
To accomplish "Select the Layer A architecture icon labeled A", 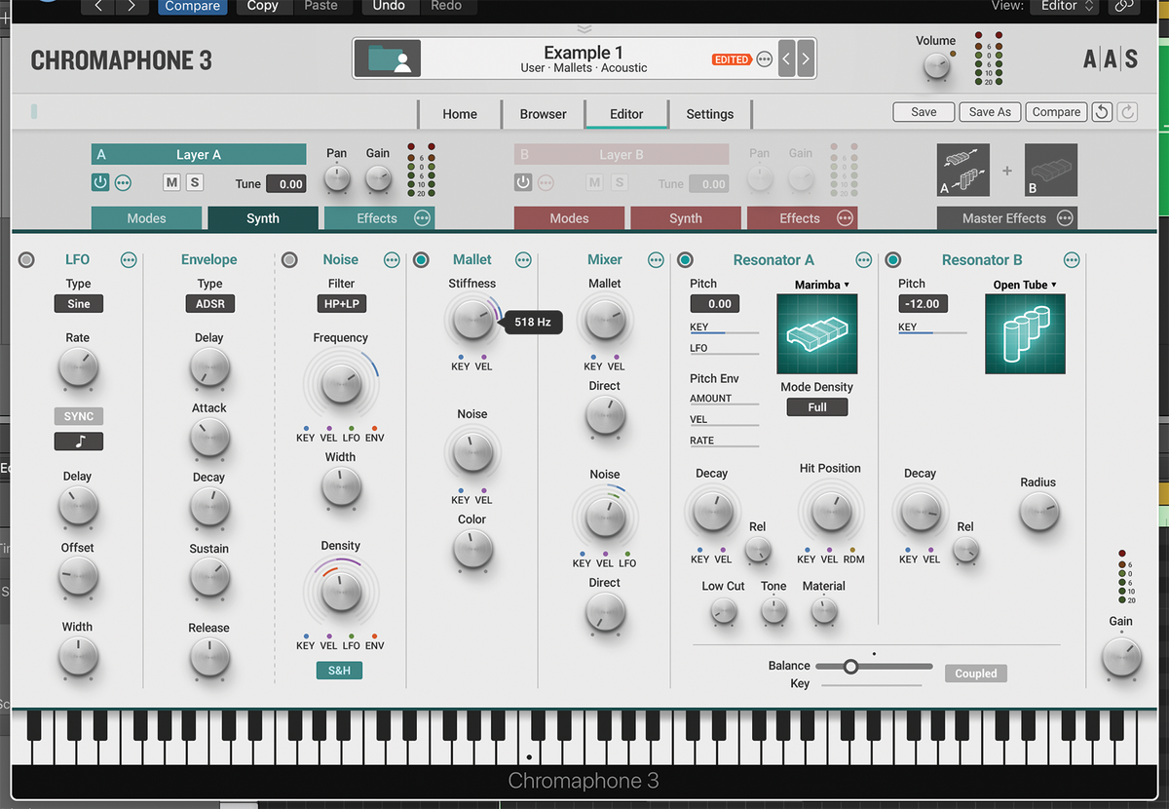I will (962, 169).
